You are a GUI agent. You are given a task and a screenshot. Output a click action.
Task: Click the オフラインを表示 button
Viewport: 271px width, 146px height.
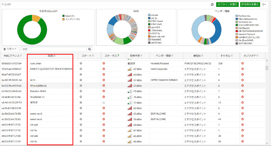[x=227, y=4]
